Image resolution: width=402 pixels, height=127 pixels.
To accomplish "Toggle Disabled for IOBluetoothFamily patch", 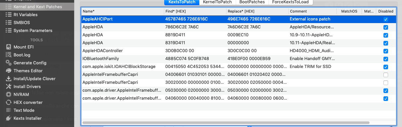I will [x=386, y=59].
